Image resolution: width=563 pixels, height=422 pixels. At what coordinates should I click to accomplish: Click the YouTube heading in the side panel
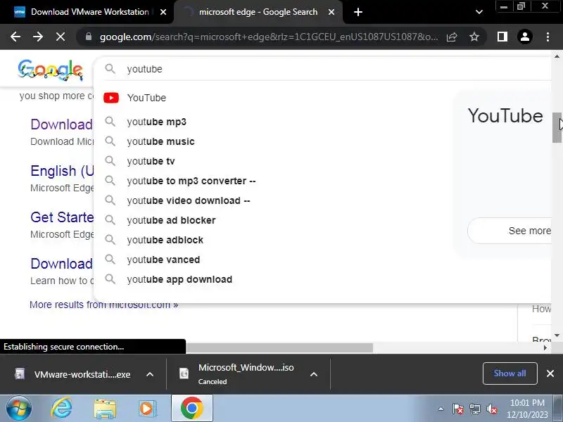(505, 116)
